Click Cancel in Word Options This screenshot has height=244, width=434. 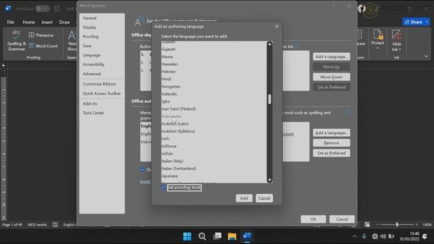click(342, 219)
